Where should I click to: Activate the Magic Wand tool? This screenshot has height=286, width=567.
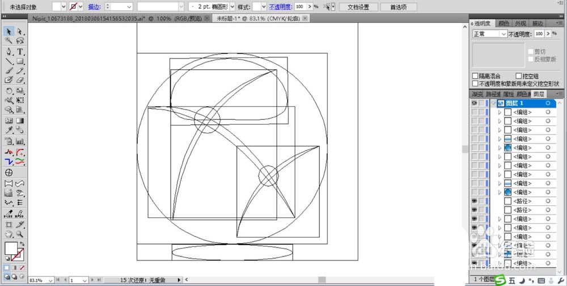click(9, 41)
